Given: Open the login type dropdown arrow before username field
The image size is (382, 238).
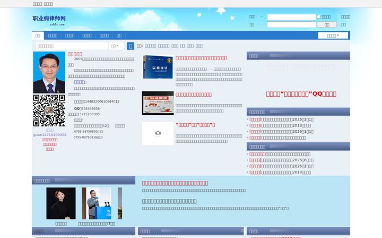Looking at the screenshot, I should click(x=262, y=17).
